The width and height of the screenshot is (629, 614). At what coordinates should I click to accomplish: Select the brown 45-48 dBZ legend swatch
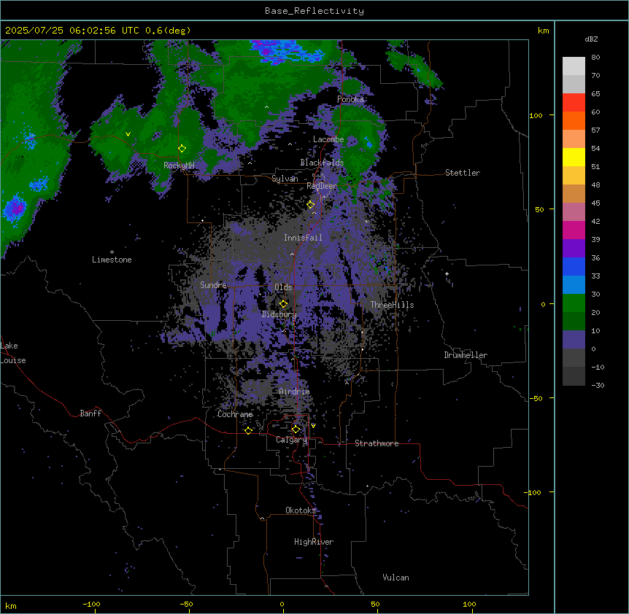click(574, 193)
